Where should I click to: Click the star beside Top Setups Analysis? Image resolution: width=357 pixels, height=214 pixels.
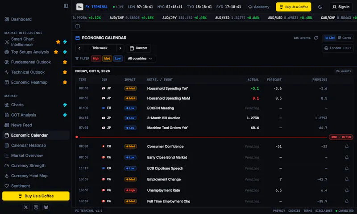pos(56,52)
